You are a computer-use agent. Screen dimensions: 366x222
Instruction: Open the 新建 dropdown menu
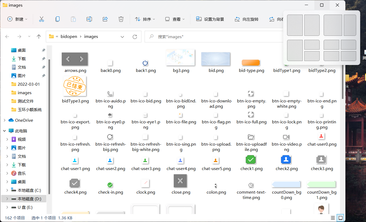(x=17, y=19)
